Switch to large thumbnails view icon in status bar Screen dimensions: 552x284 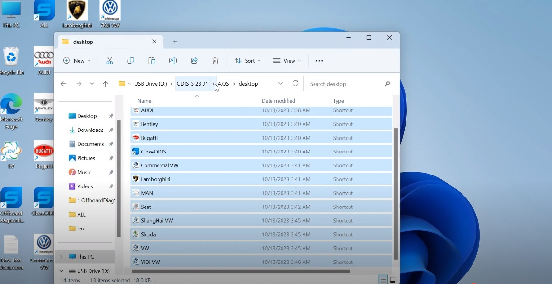393,280
